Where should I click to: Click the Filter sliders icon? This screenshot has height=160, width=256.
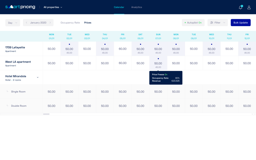(x=211, y=22)
